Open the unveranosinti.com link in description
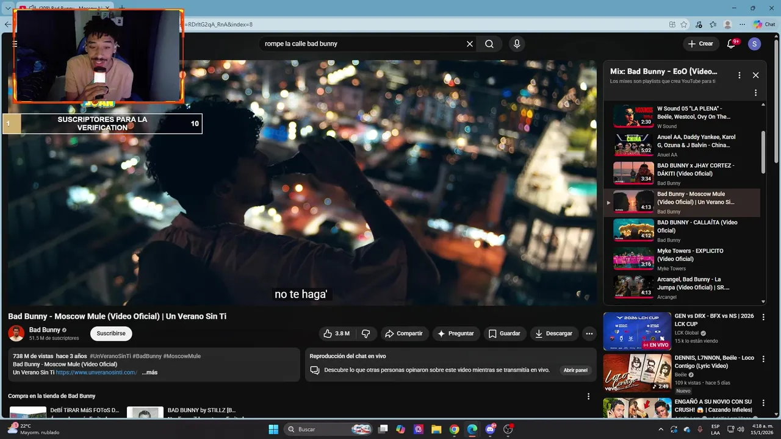Viewport: 781px width, 439px height. [96, 373]
